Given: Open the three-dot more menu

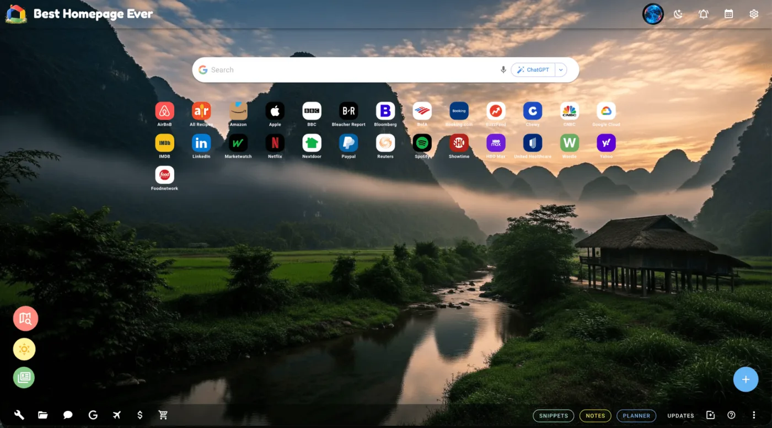Looking at the screenshot, I should coord(754,415).
